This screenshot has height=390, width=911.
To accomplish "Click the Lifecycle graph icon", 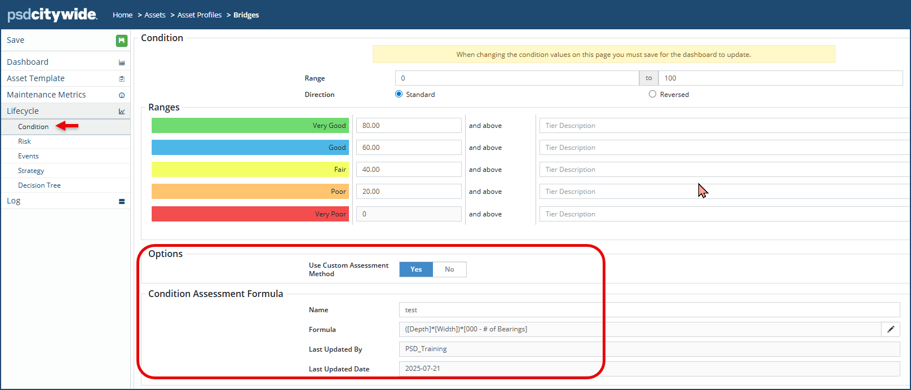I will pos(121,112).
